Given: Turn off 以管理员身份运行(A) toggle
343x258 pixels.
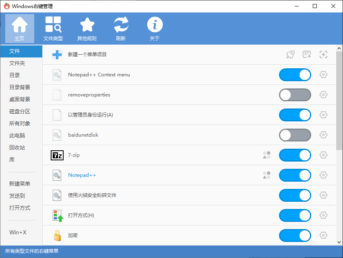Looking at the screenshot, I should 295,115.
